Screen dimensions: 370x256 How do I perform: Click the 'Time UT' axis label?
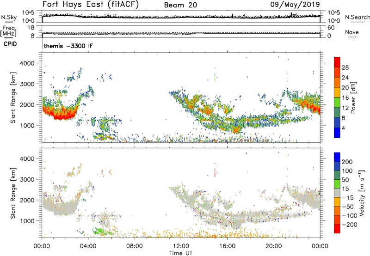[x=181, y=253]
